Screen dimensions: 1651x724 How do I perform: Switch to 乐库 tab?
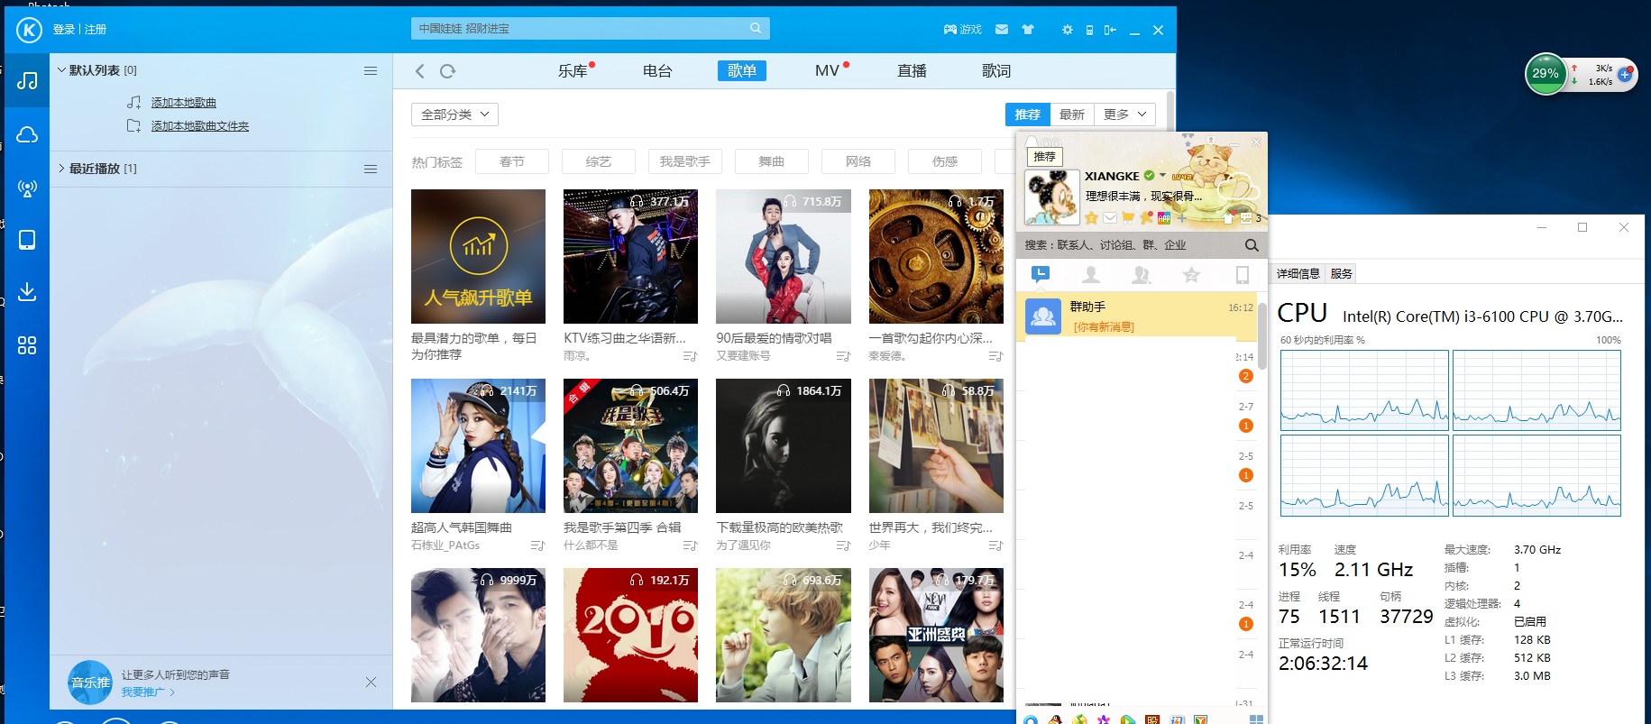(573, 71)
